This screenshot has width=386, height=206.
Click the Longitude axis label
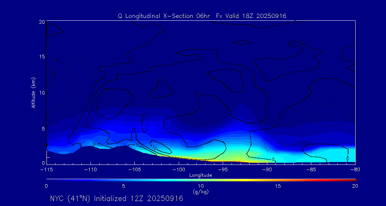pos(201,175)
